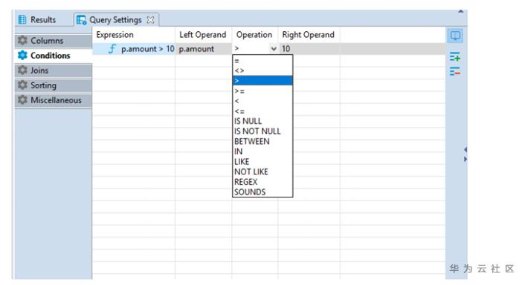
Task: Click the Expression column header
Action: click(x=134, y=35)
